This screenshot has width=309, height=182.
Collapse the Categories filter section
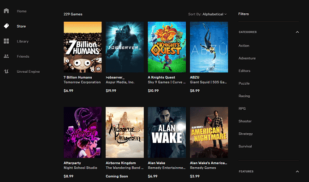pyautogui.click(x=297, y=32)
